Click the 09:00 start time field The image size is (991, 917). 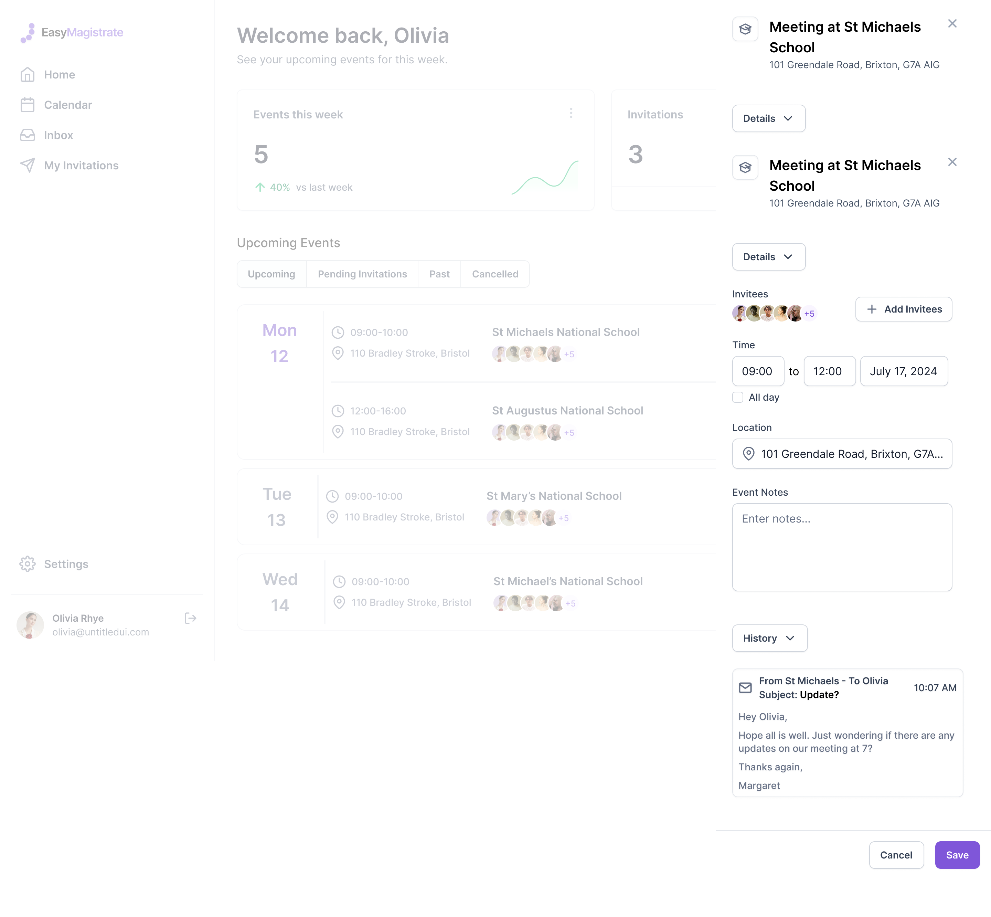[758, 371]
